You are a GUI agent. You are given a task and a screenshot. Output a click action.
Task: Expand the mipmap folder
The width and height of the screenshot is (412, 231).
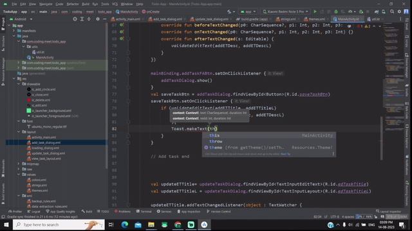[19, 164]
